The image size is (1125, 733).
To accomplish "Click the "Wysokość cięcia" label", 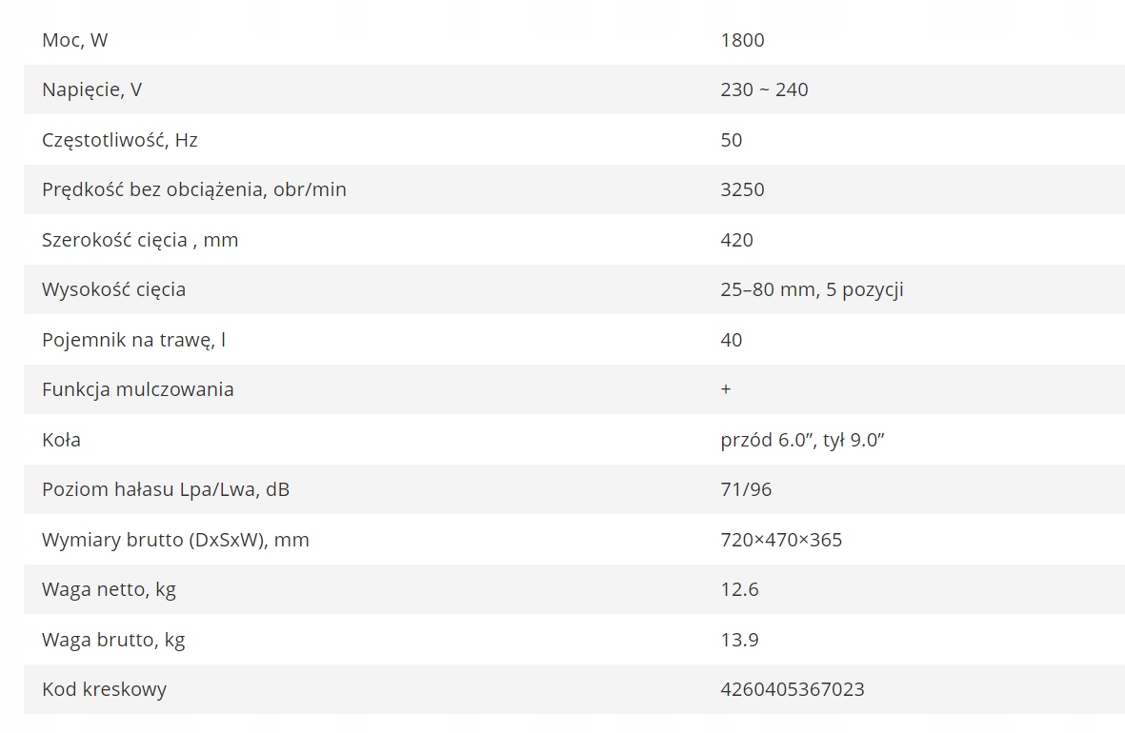I will click(113, 289).
